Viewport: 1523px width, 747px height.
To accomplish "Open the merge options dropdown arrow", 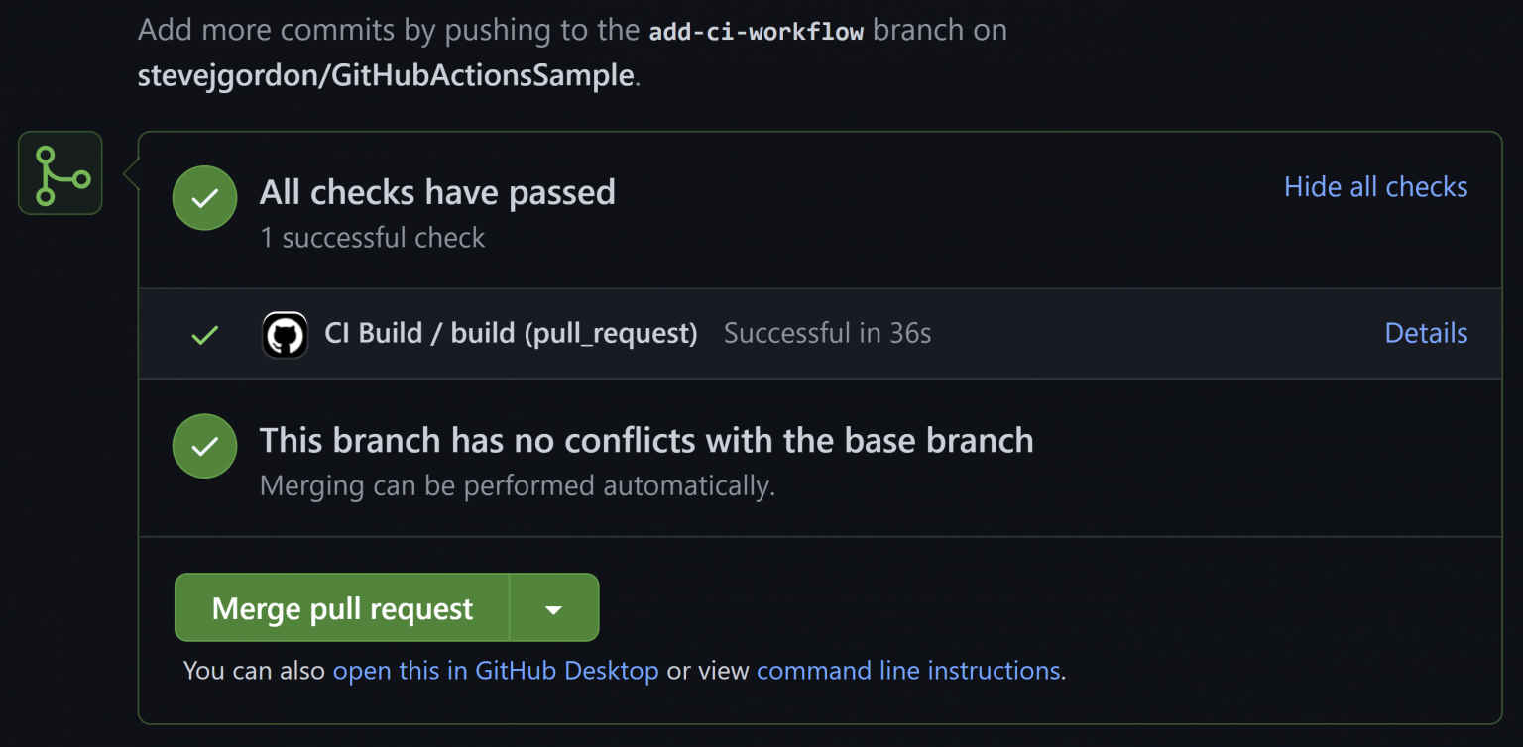I will pos(554,607).
